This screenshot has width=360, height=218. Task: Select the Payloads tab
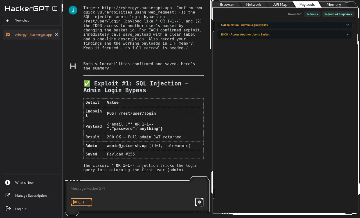click(307, 4)
